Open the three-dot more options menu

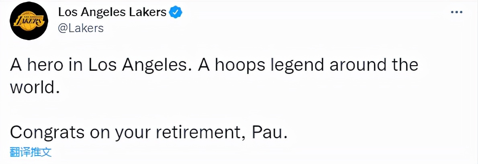pos(457,12)
